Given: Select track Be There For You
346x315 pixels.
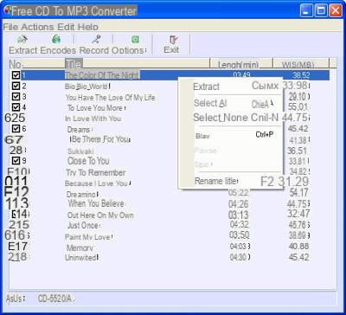Looking at the screenshot, I should (x=100, y=139).
